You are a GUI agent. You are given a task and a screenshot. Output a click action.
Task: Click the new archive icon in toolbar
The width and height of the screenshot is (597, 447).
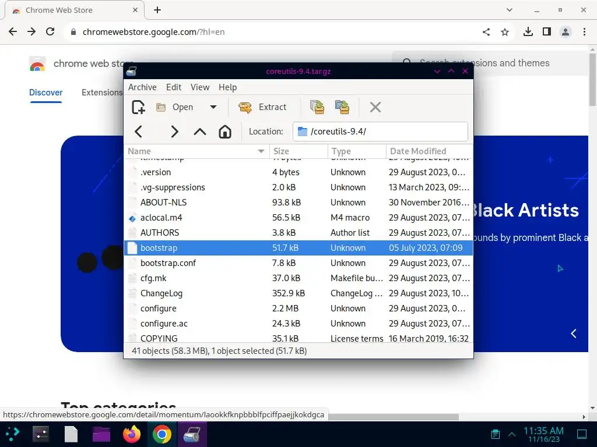click(x=138, y=107)
